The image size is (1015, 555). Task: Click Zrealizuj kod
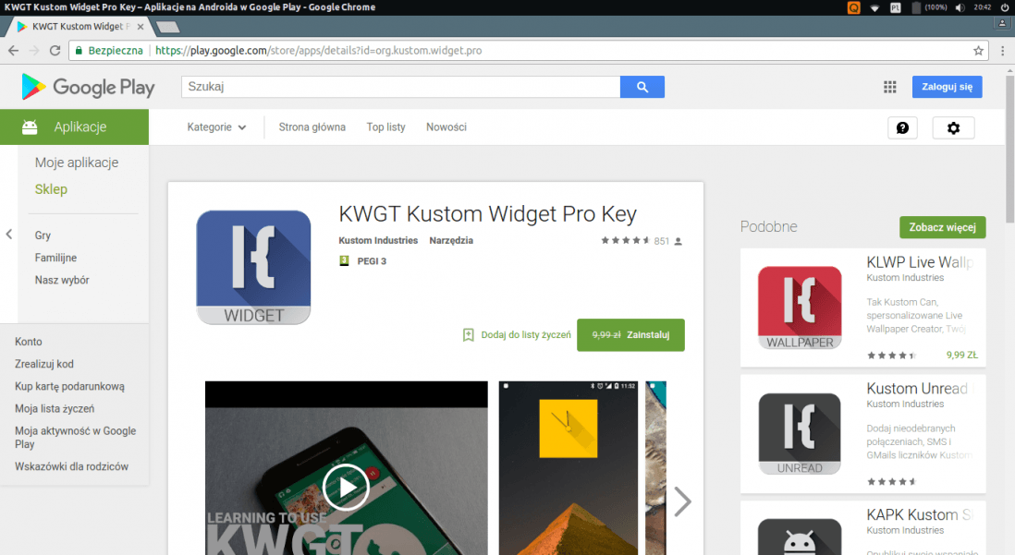tap(44, 364)
